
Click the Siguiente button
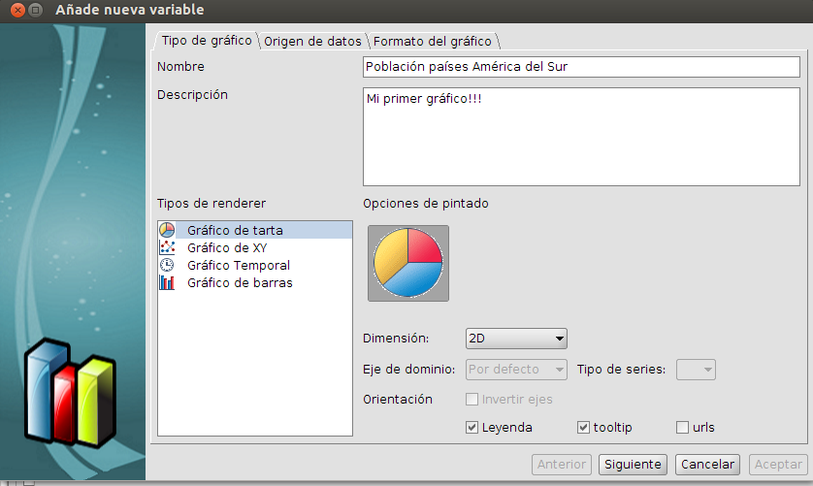coord(633,465)
